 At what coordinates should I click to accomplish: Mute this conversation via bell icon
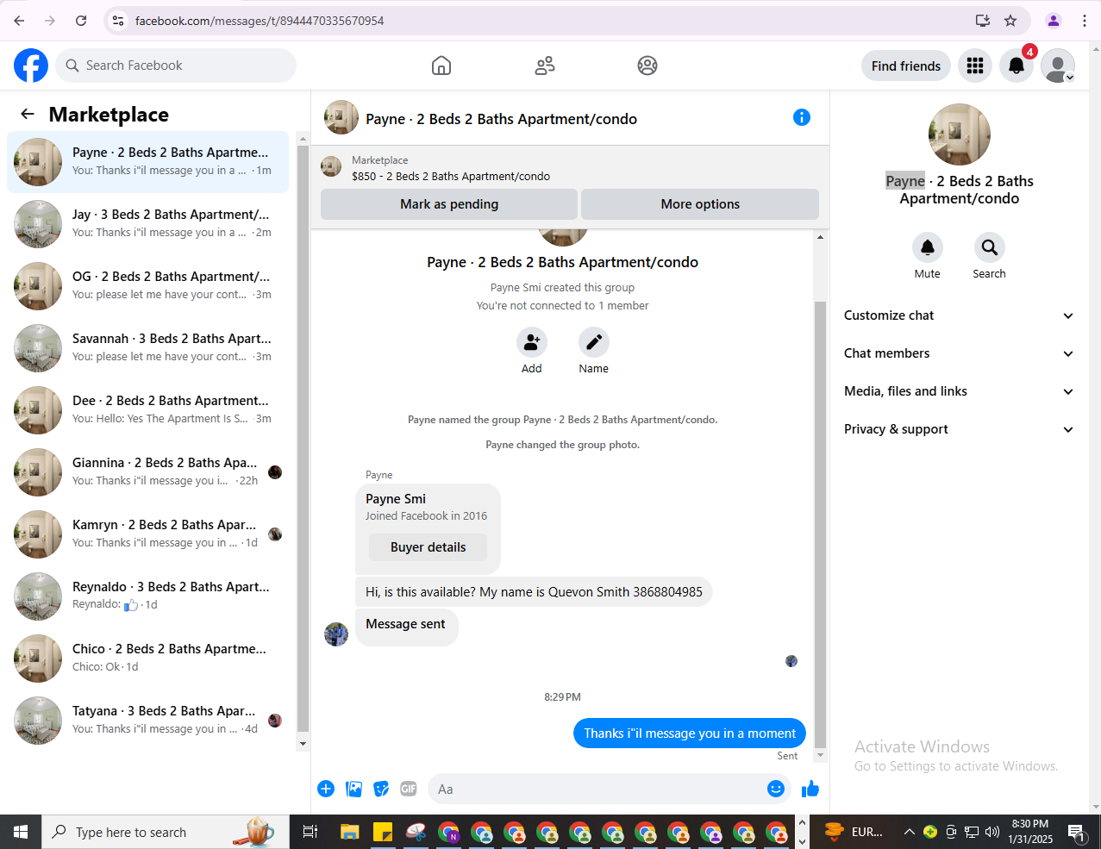(928, 247)
